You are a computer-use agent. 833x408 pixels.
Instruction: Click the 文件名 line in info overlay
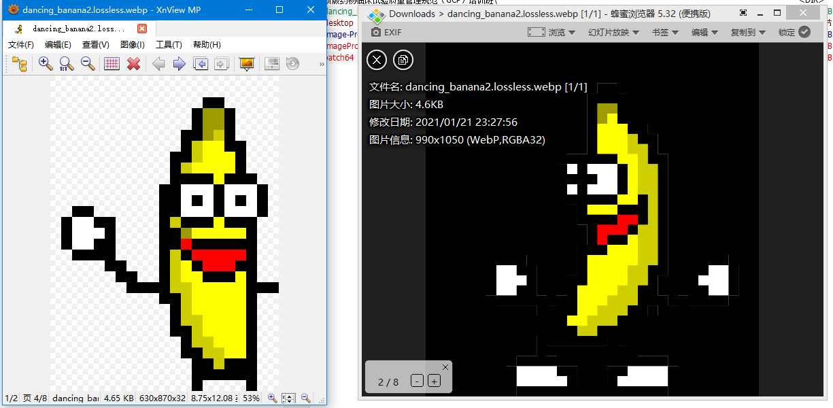click(x=478, y=87)
